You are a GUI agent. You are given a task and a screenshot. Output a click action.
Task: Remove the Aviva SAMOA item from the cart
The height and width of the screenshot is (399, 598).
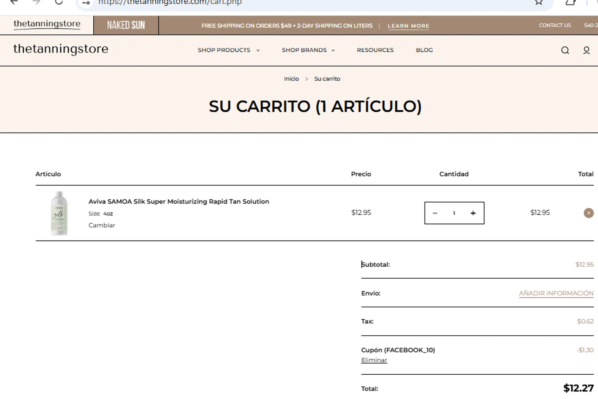(588, 213)
